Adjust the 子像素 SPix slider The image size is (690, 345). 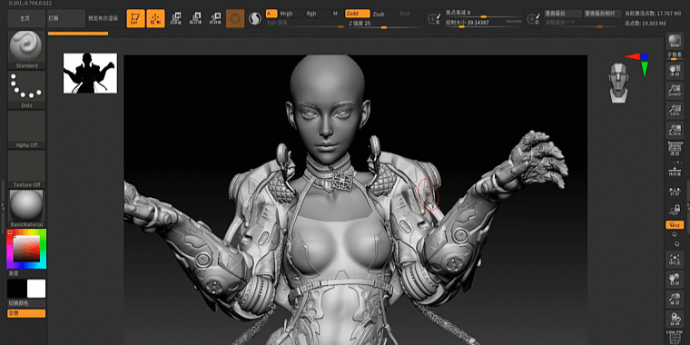[x=675, y=56]
